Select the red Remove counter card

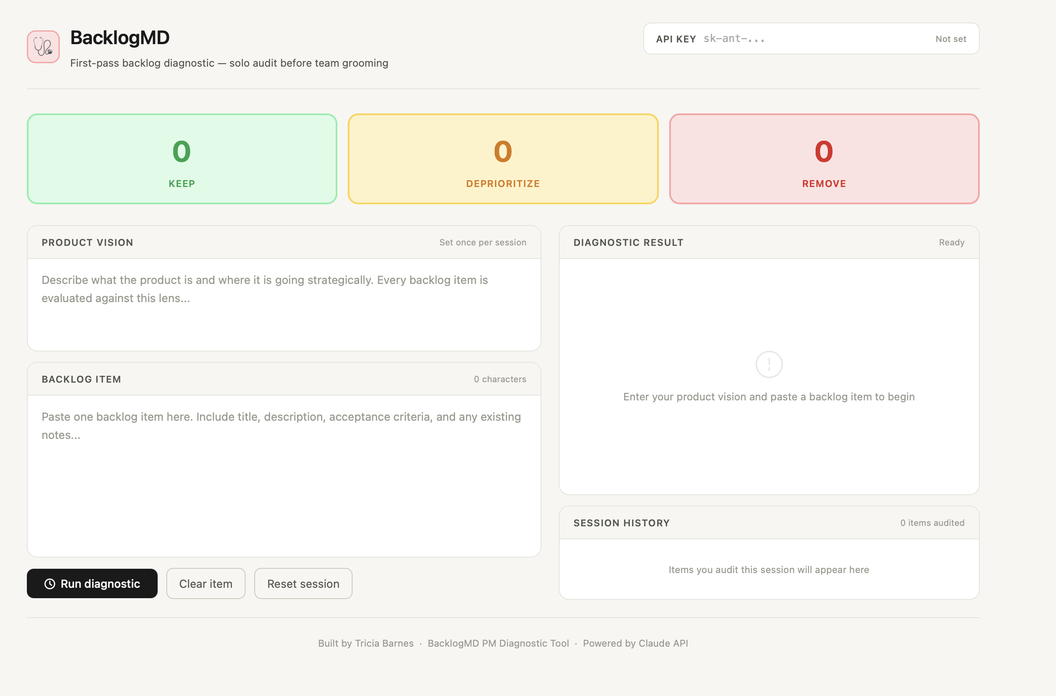click(x=824, y=159)
